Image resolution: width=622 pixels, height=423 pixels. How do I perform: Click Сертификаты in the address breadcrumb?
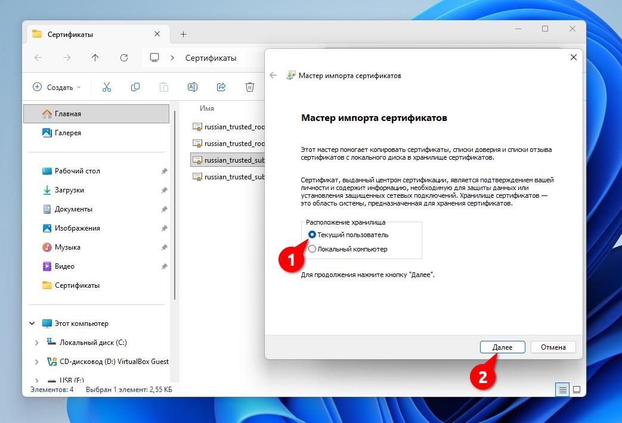(211, 58)
